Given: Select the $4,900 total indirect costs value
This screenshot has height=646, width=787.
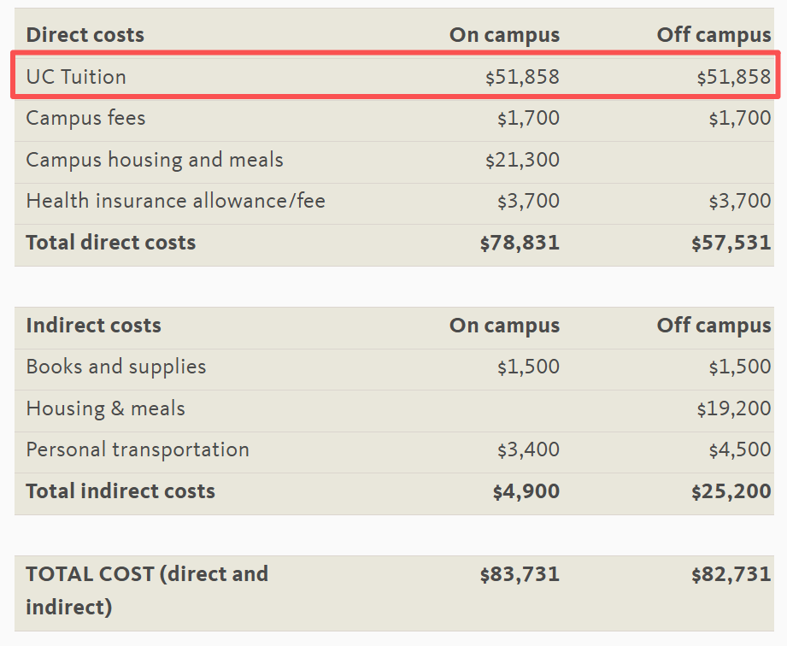Looking at the screenshot, I should pos(526,491).
